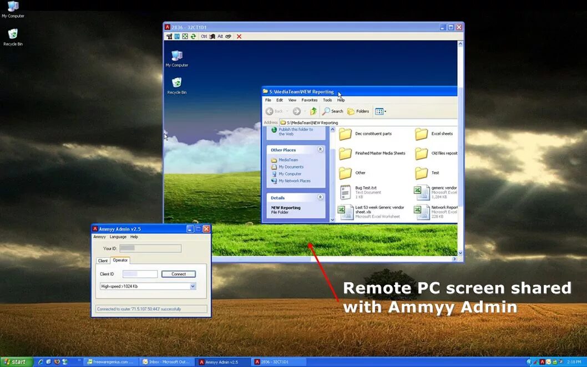
Task: Select the generic vendor Excel file
Action: tap(436, 192)
